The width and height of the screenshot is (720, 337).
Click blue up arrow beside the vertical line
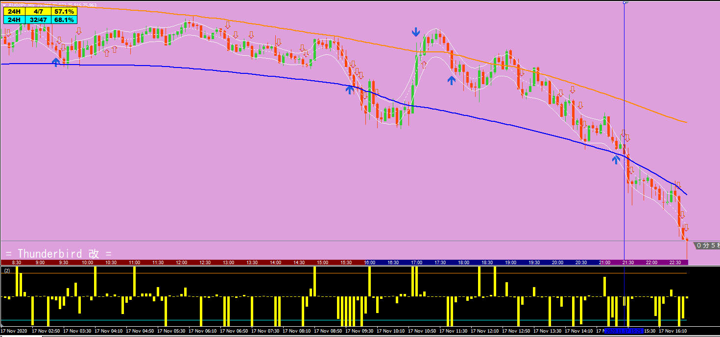tap(616, 159)
